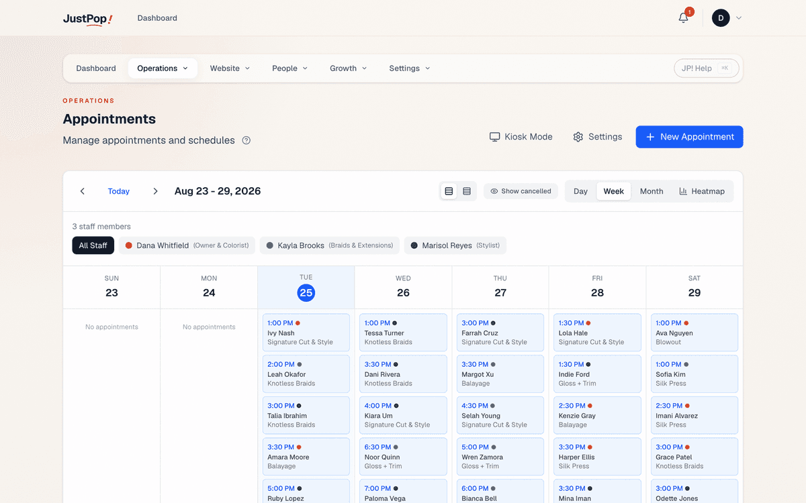806x503 pixels.
Task: Switch to Heatmap view
Action: tap(702, 191)
